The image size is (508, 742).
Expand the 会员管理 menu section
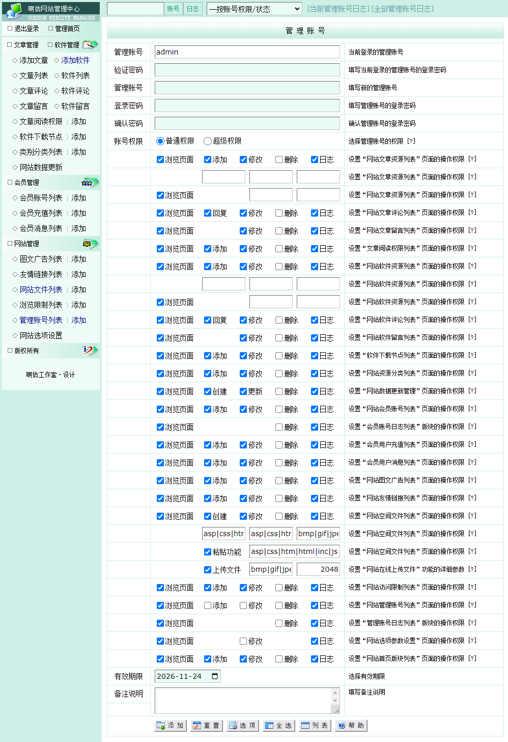click(x=26, y=182)
